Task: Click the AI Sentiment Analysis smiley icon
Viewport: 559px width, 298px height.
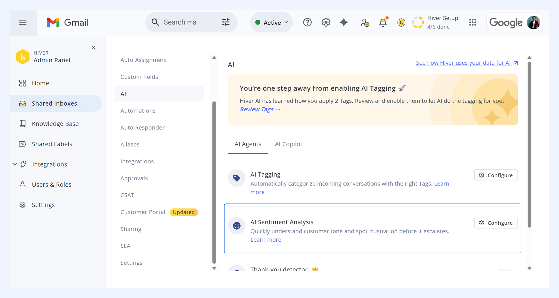Action: tap(237, 226)
